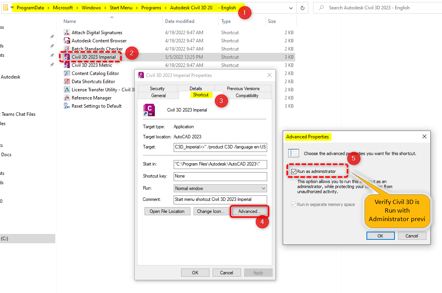
Task: Click a pin icon in the navigation sidebar
Action: (x=51, y=36)
